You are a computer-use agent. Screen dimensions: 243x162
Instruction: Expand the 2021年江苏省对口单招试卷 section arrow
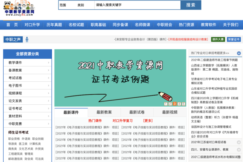pos(239,142)
